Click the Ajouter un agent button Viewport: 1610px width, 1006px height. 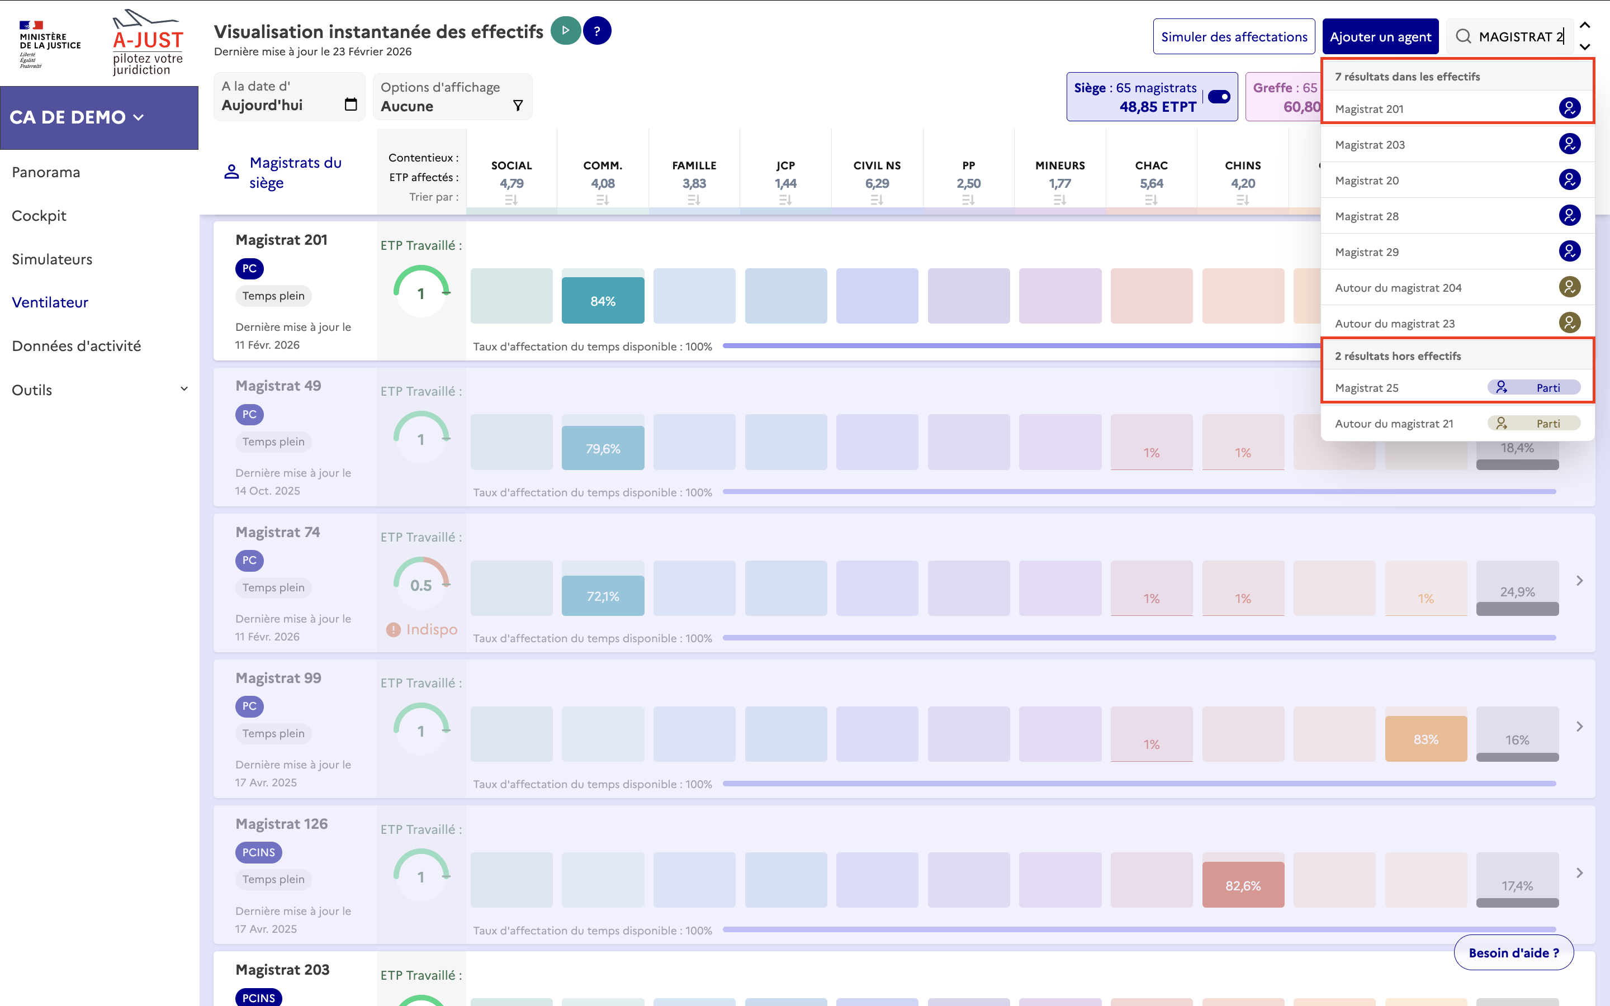click(x=1380, y=36)
